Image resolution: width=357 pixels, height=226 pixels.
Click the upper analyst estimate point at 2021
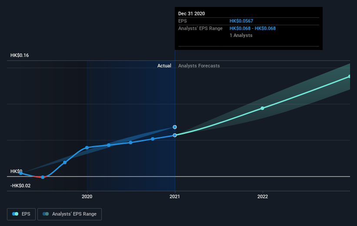(x=175, y=127)
